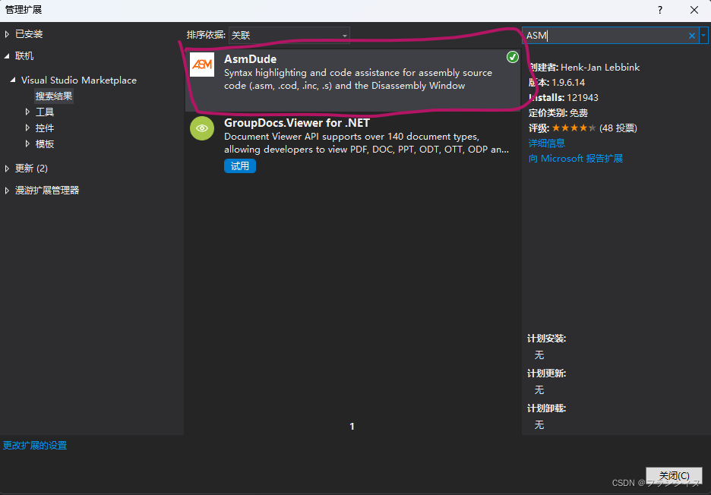Click the GroupDocs.Viewer eye logo icon
The width and height of the screenshot is (711, 495).
pyautogui.click(x=201, y=128)
